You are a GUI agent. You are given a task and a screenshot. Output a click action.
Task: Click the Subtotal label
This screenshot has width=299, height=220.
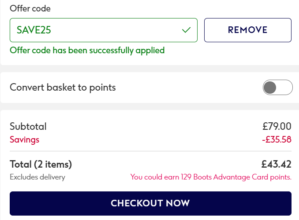tap(28, 127)
